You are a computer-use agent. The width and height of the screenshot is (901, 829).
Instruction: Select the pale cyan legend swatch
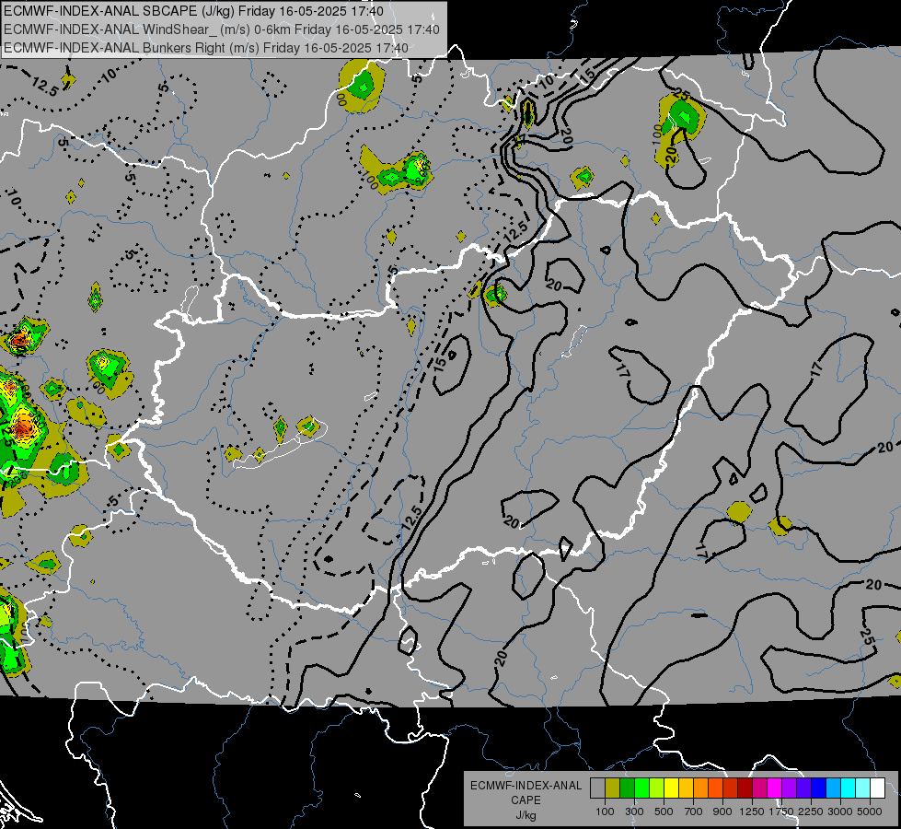862,788
